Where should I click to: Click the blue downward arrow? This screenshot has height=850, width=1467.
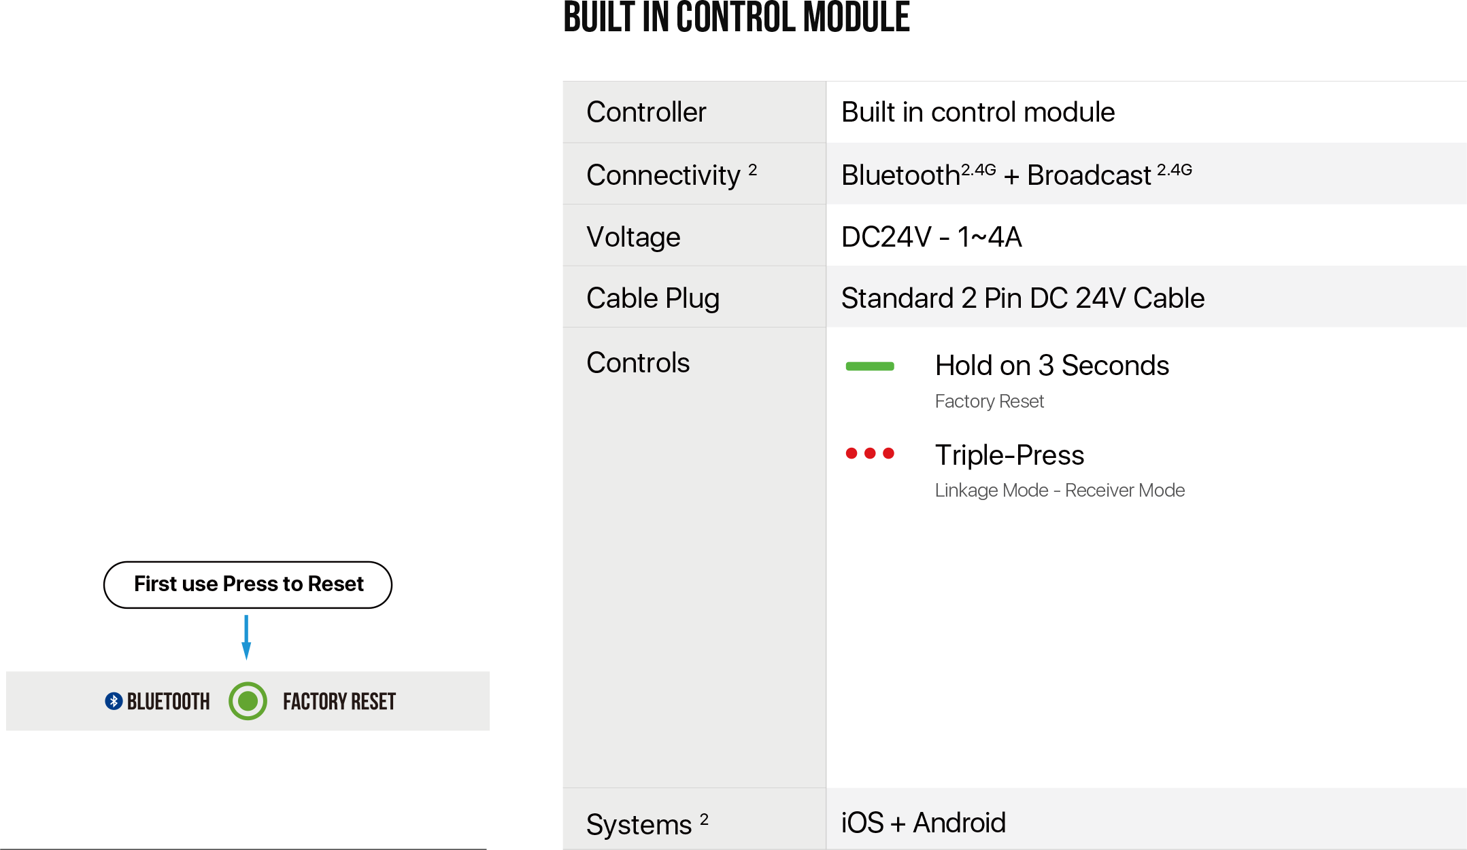[x=246, y=637]
